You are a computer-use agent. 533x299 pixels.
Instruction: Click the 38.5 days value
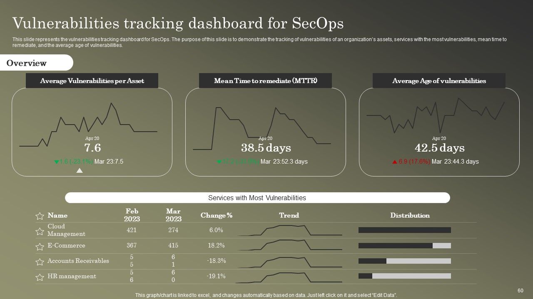pyautogui.click(x=266, y=148)
